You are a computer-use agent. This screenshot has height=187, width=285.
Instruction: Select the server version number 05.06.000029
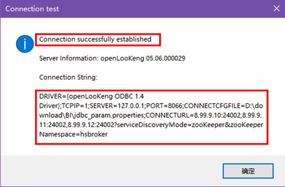166,58
